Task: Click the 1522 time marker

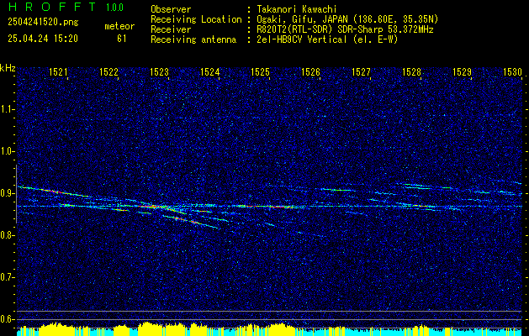Action: (x=108, y=72)
